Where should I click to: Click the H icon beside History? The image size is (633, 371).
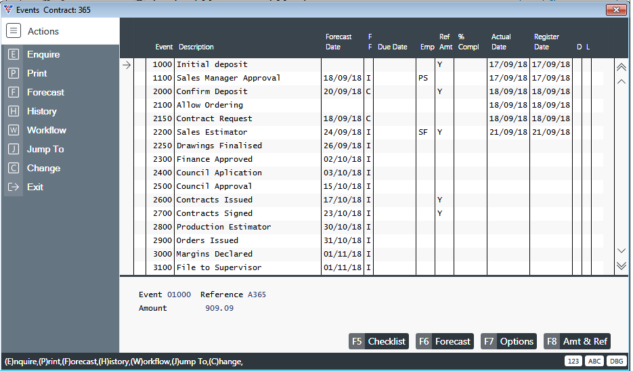(14, 111)
